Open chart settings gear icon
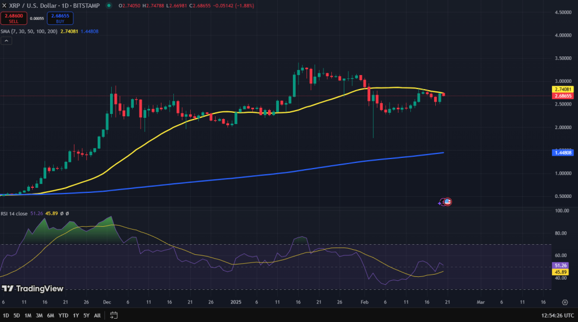Image resolution: width=578 pixels, height=322 pixels. [564, 302]
